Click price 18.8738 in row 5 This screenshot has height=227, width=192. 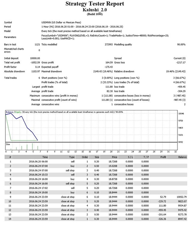tap(113, 179)
